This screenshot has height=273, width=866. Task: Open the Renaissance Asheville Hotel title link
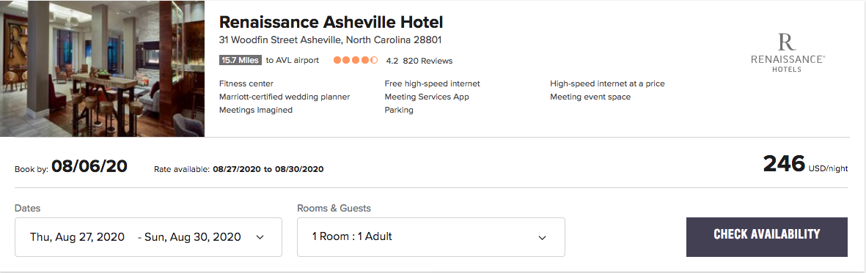pos(331,22)
